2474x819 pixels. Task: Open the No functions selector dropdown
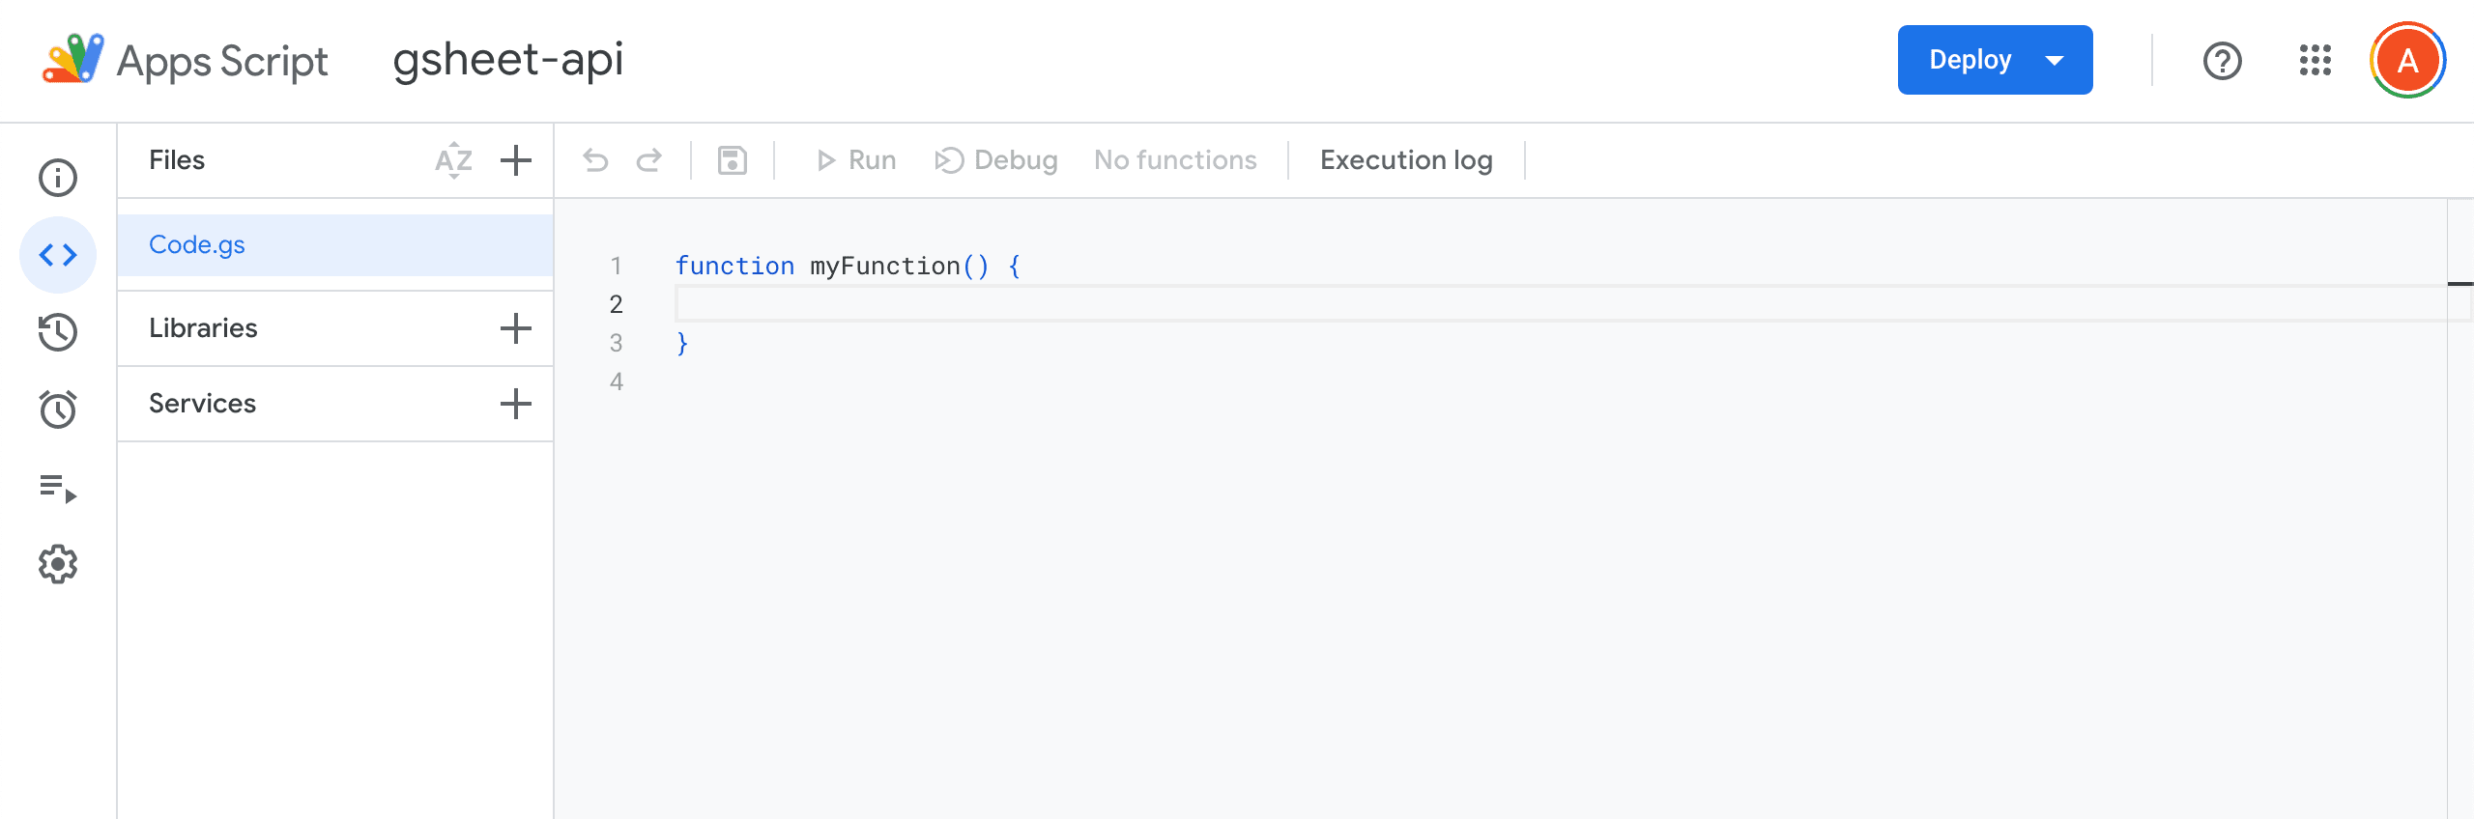(x=1175, y=160)
